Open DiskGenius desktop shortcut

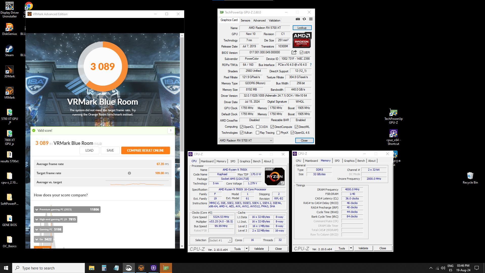[x=10, y=29]
